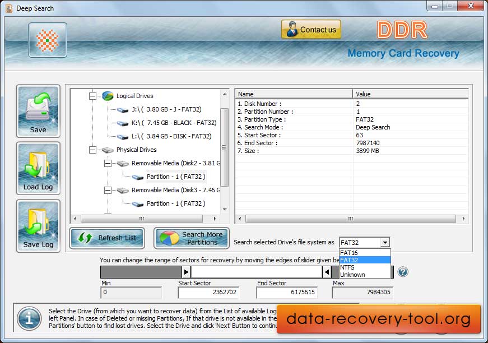Image resolution: width=488 pixels, height=343 pixels.
Task: Click the '7987140' end sector value
Action: (x=368, y=143)
